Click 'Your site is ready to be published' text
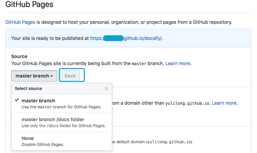The height and width of the screenshot is (153, 257). (50, 38)
